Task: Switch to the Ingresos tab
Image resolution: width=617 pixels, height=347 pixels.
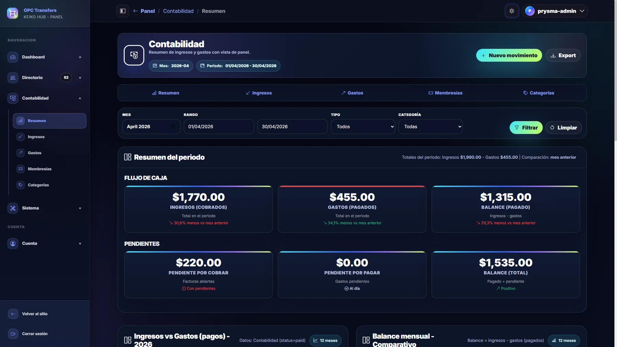Action: pyautogui.click(x=259, y=93)
